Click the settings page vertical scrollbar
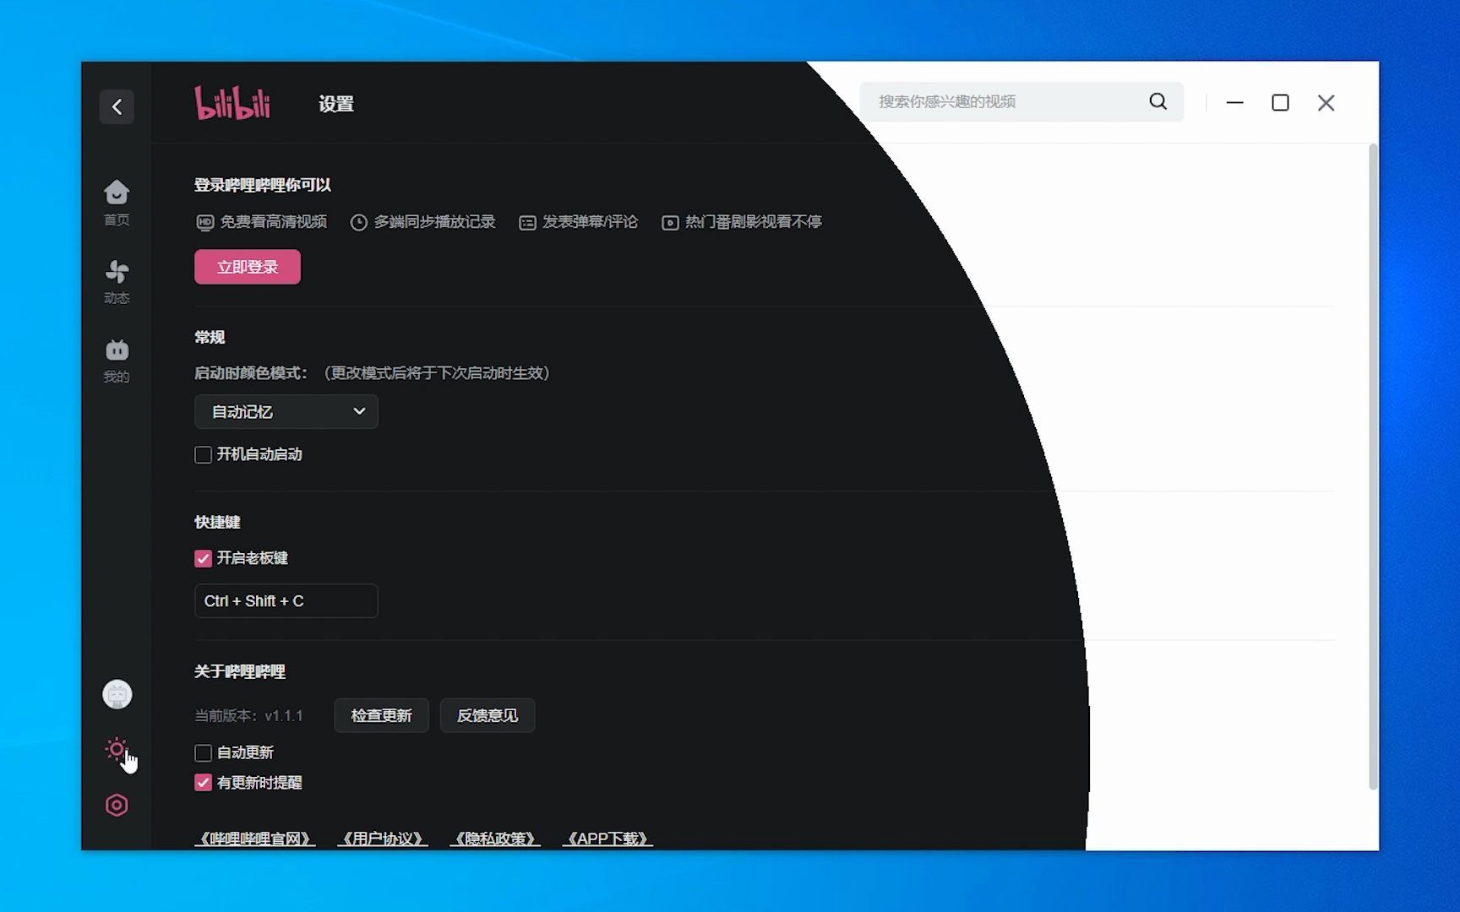1460x912 pixels. [1373, 467]
